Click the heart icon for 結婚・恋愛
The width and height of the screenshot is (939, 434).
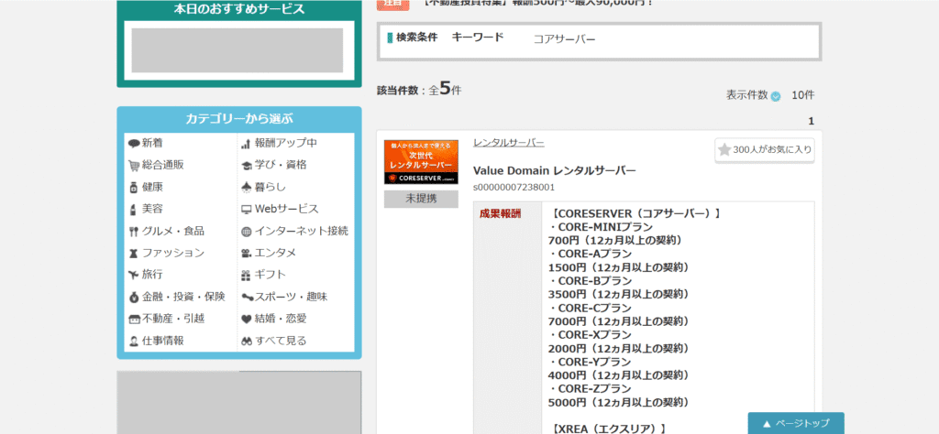tap(246, 320)
